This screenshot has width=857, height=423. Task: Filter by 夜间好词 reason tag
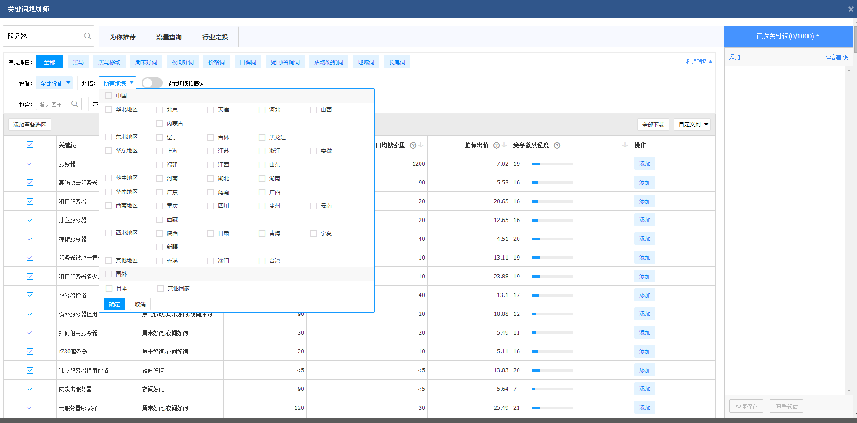coord(183,62)
